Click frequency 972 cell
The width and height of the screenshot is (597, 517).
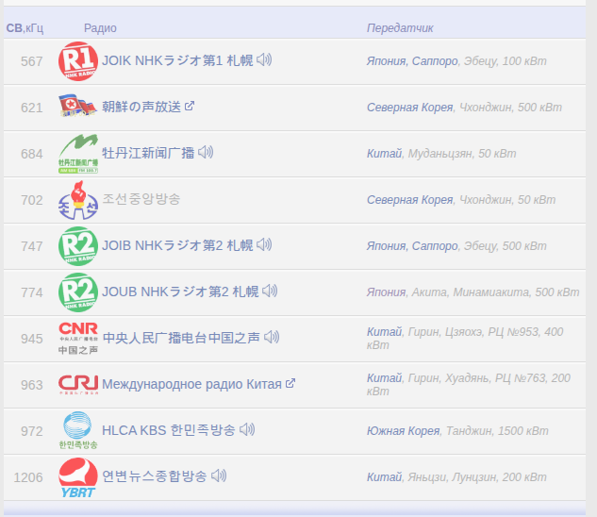tap(32, 431)
